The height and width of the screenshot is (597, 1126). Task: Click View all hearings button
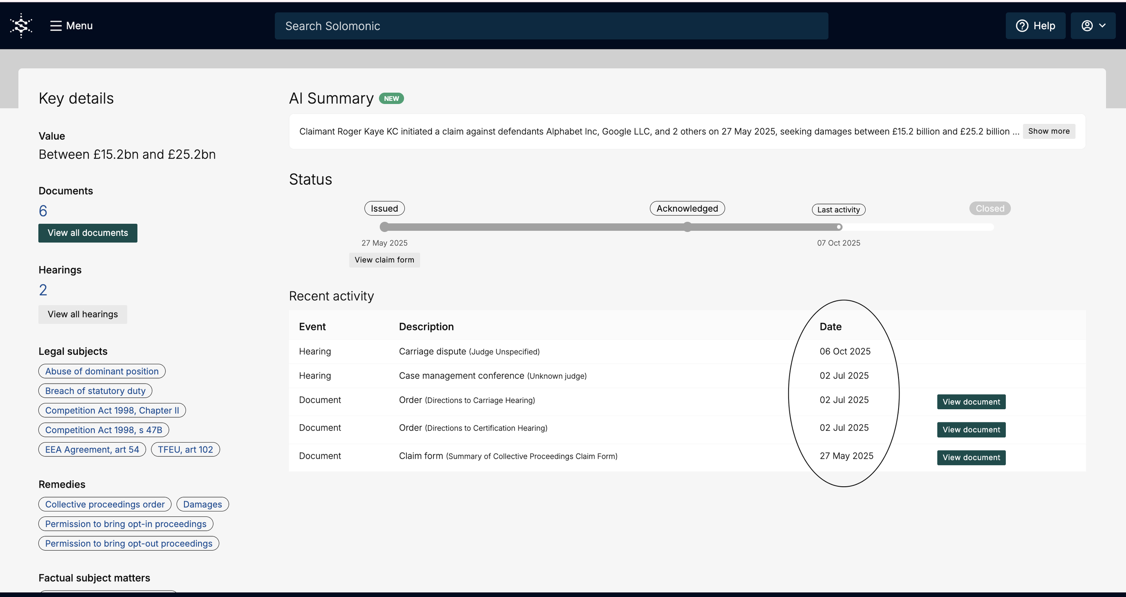[x=83, y=314]
